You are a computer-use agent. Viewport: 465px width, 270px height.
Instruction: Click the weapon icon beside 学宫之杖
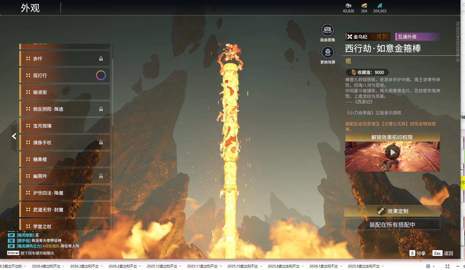[x=28, y=226]
